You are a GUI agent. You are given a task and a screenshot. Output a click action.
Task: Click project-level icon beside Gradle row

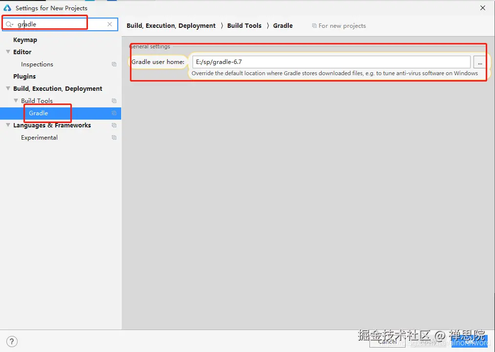pyautogui.click(x=114, y=113)
